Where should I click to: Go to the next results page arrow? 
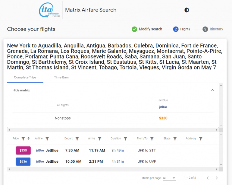click(x=217, y=178)
